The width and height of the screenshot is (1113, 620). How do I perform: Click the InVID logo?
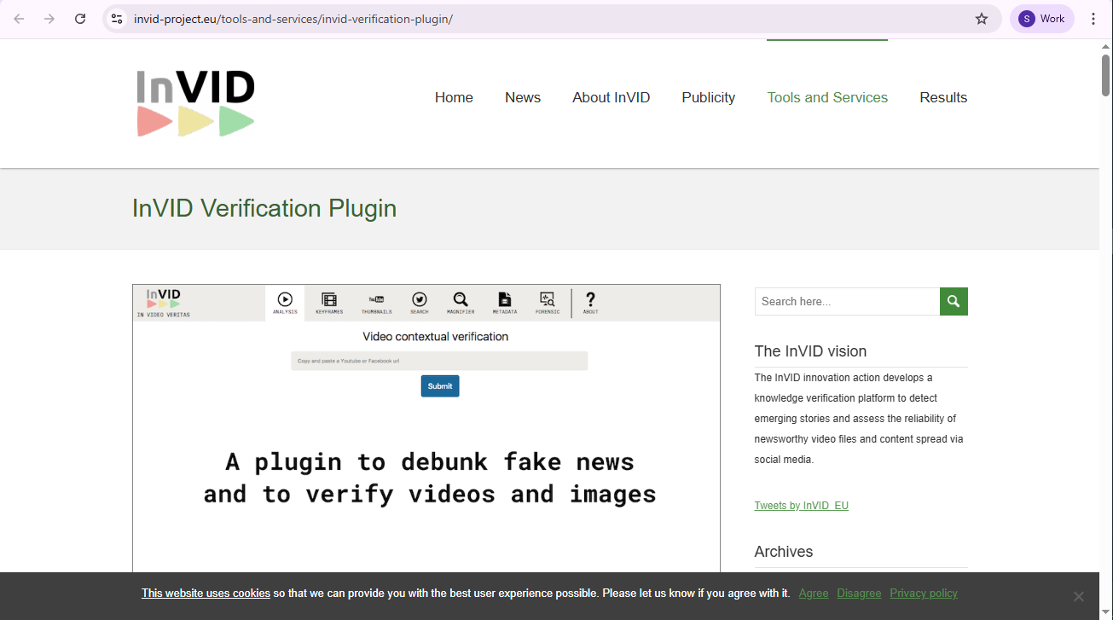tap(196, 102)
